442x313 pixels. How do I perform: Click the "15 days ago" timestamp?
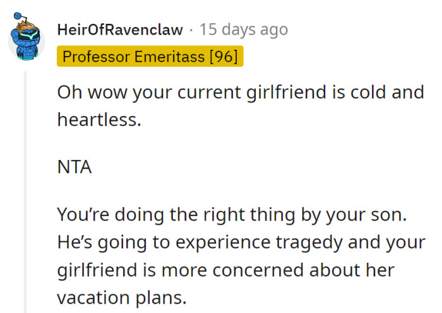coord(244,30)
